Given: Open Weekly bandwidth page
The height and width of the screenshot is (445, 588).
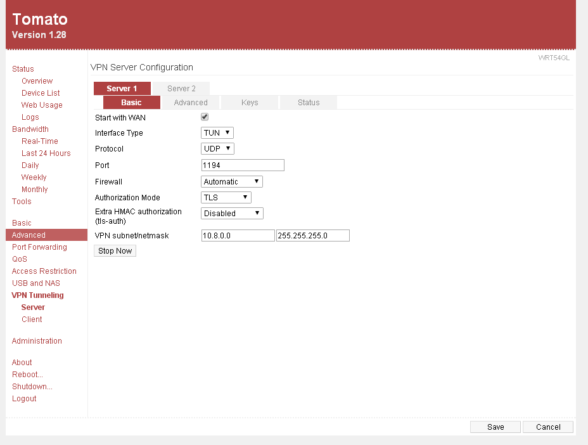Looking at the screenshot, I should click(x=34, y=177).
